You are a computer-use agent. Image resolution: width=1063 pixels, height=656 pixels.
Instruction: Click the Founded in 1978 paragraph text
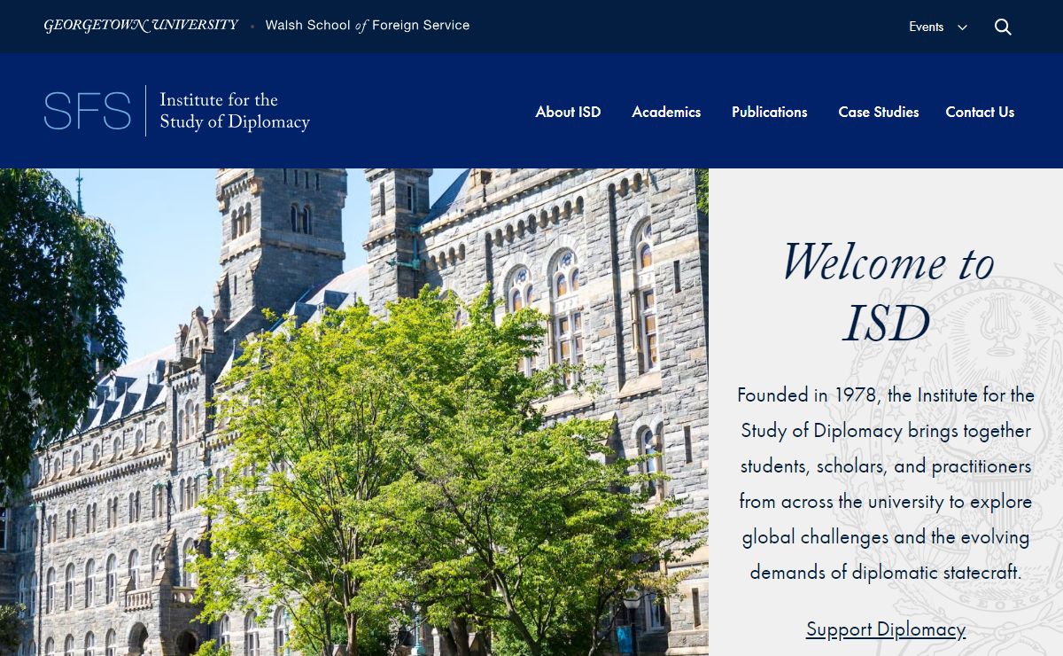[x=886, y=483]
